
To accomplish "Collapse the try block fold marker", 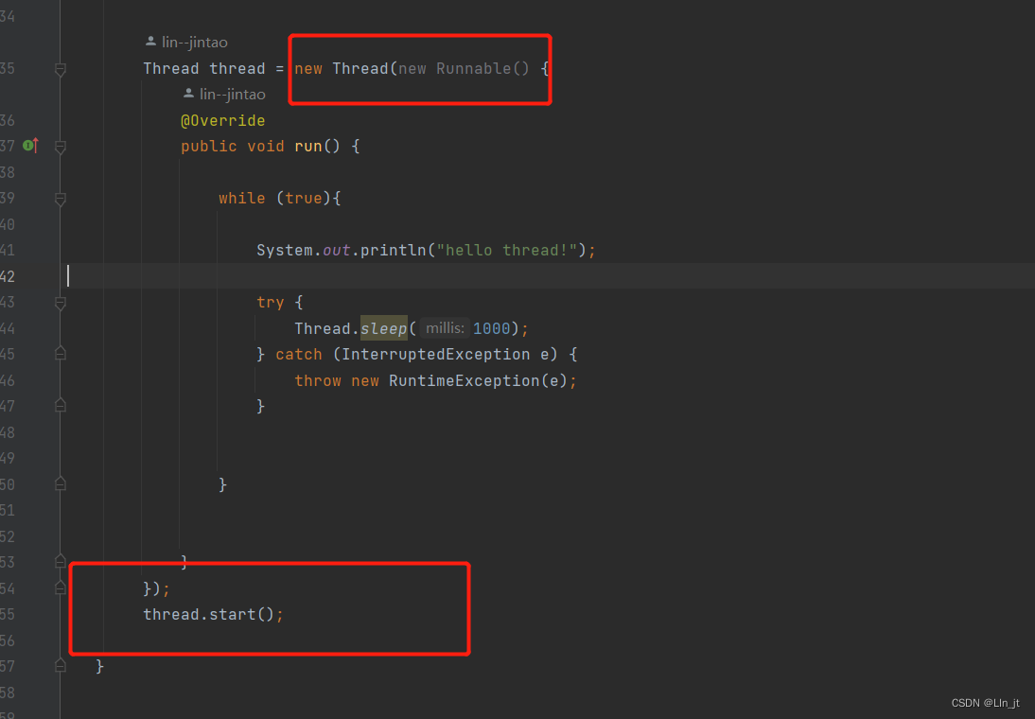I will (60, 303).
